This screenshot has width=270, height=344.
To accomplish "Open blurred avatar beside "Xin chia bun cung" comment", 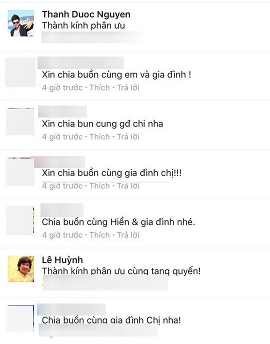I will click(20, 122).
